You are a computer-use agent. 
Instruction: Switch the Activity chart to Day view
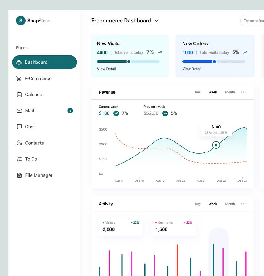tap(198, 204)
